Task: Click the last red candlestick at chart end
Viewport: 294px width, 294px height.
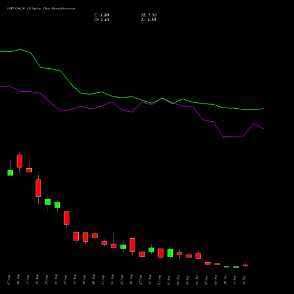Action: [245, 265]
